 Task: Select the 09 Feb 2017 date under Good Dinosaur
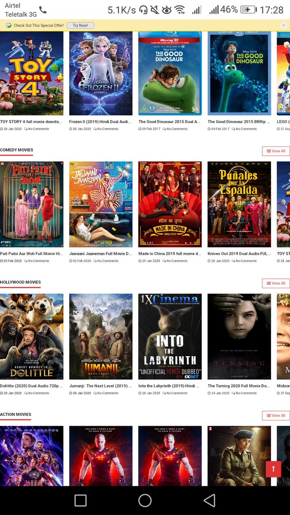coord(150,129)
